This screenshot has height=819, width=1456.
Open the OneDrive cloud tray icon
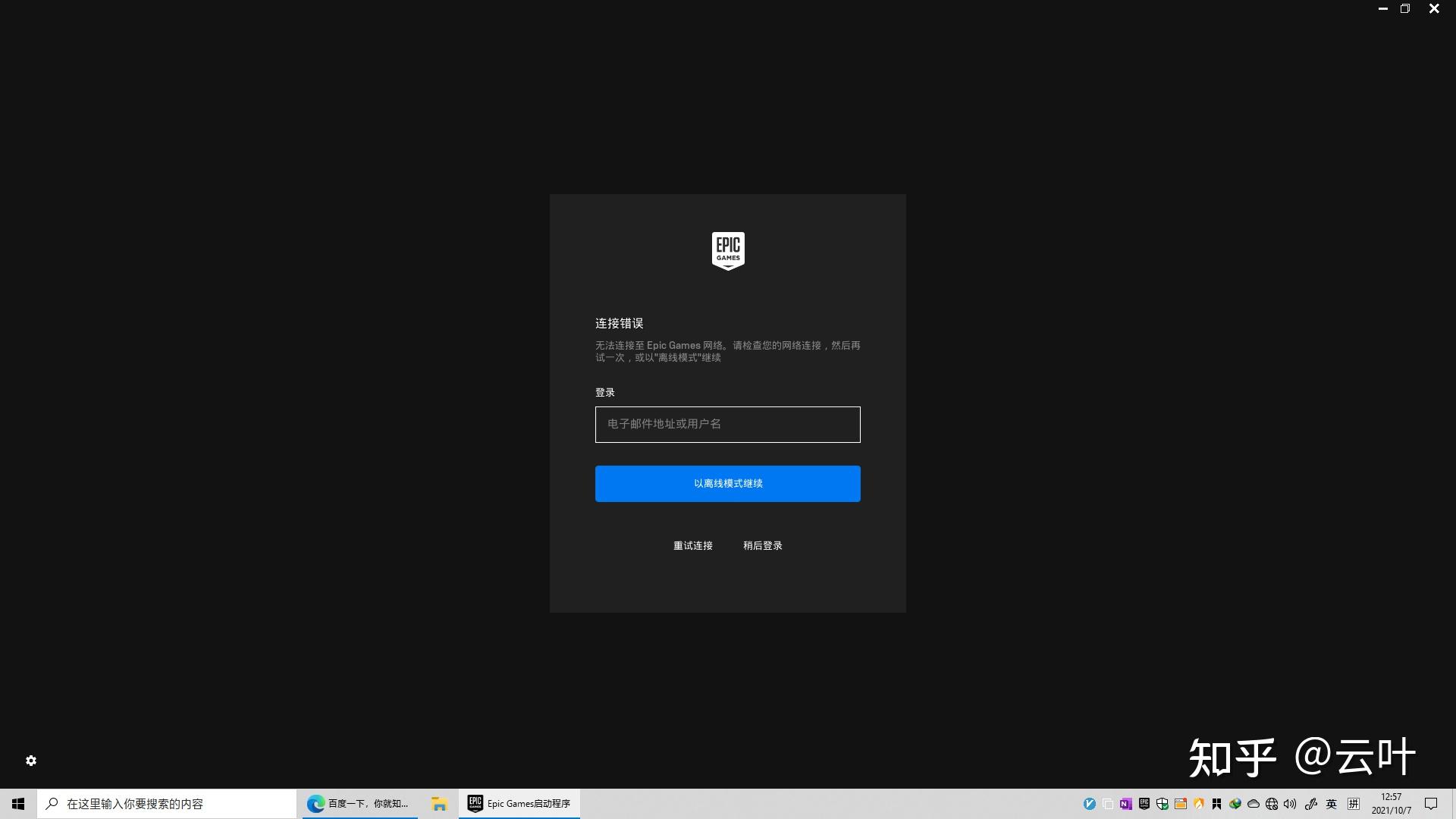[1254, 804]
